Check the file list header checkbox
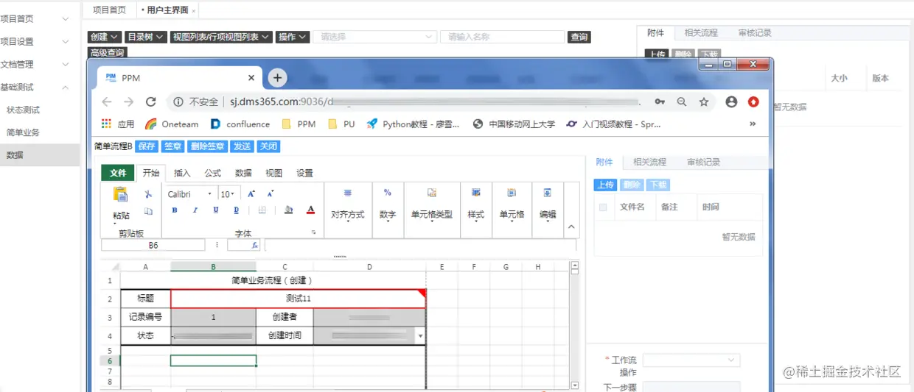This screenshot has width=914, height=392. (603, 207)
